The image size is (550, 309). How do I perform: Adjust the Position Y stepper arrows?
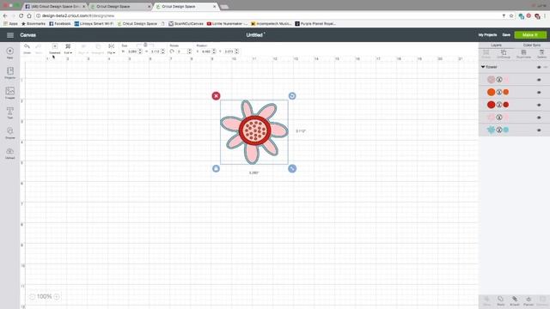(237, 51)
